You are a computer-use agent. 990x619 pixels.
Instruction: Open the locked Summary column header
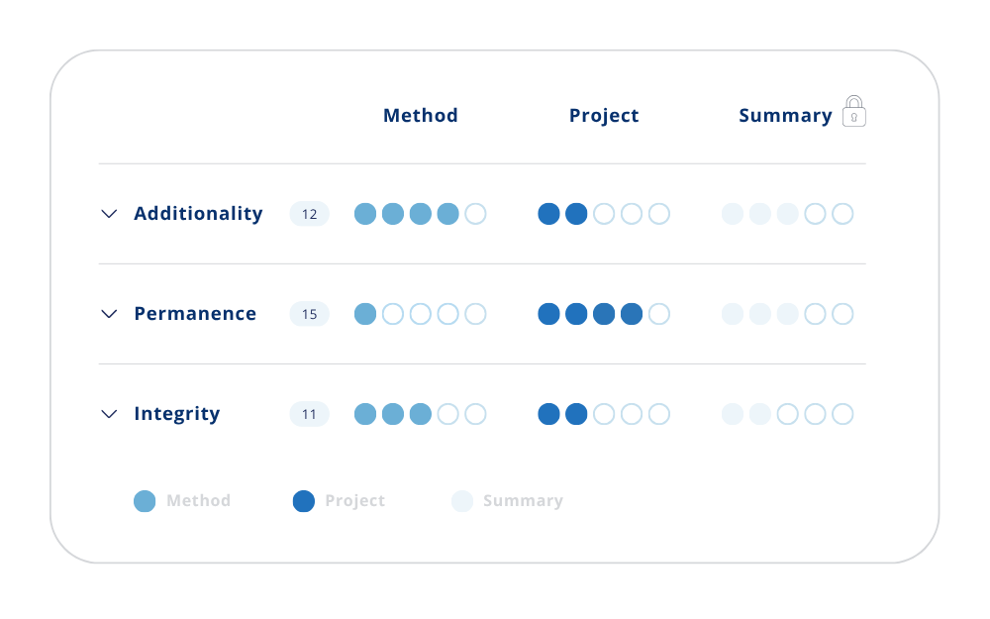click(785, 116)
